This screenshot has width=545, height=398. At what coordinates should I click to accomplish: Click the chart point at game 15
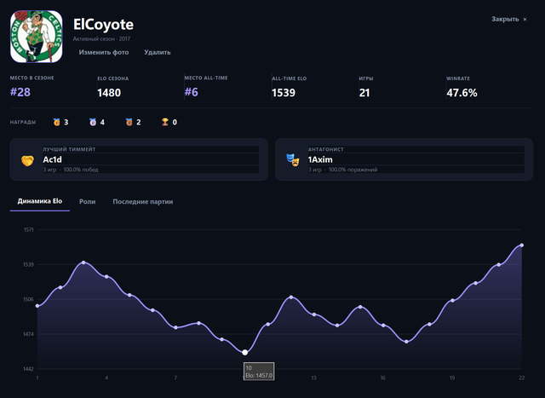click(x=360, y=307)
